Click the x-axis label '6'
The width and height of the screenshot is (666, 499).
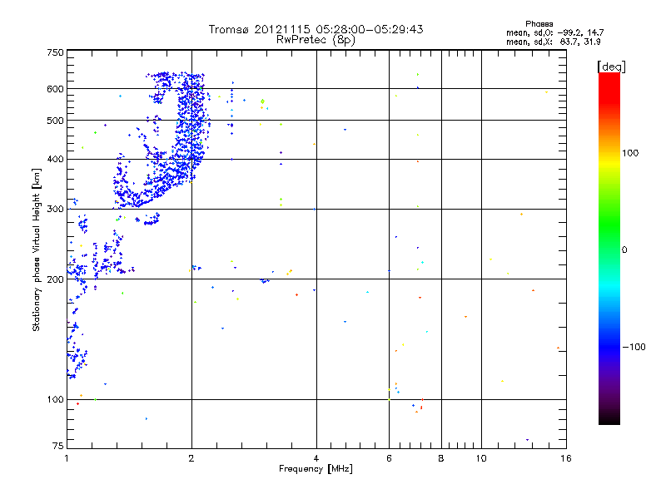(x=389, y=458)
